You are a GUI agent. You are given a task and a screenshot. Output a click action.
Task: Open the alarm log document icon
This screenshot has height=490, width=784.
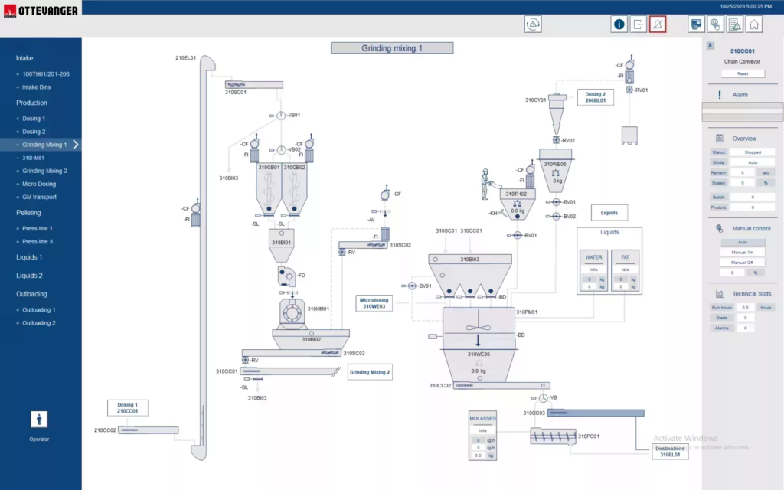coord(734,24)
